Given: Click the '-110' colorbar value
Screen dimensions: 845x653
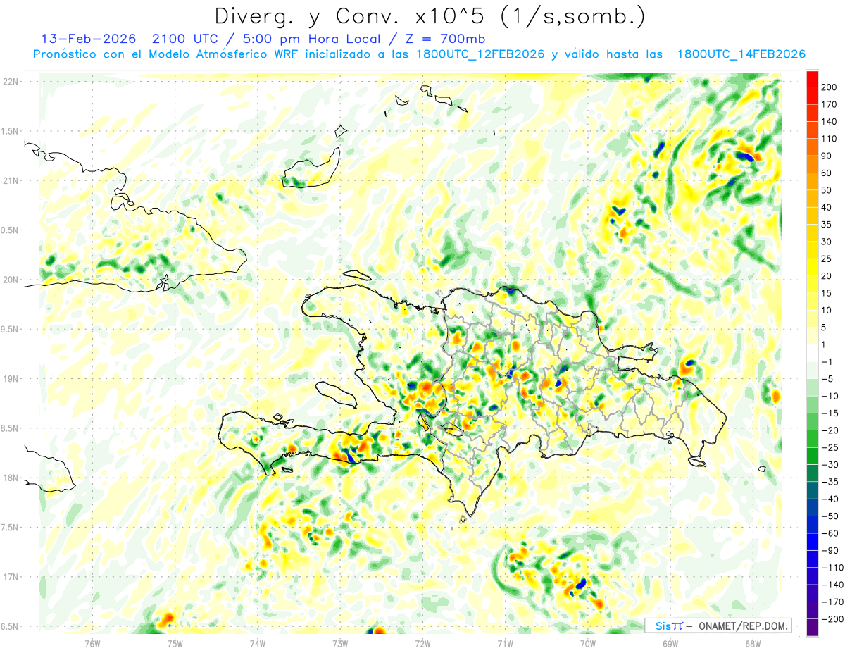Looking at the screenshot, I should pos(832,568).
